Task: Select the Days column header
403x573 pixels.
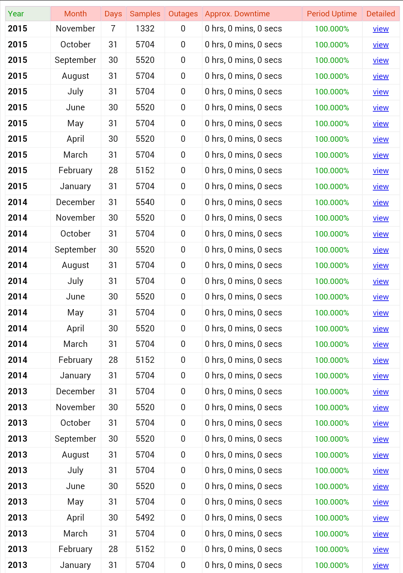Action: click(113, 14)
